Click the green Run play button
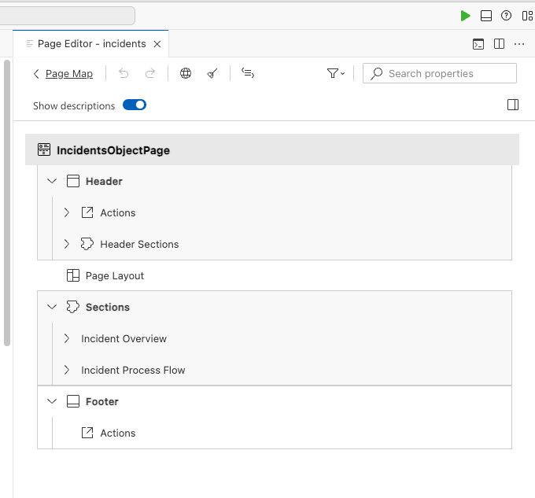This screenshot has width=535, height=498. click(465, 16)
